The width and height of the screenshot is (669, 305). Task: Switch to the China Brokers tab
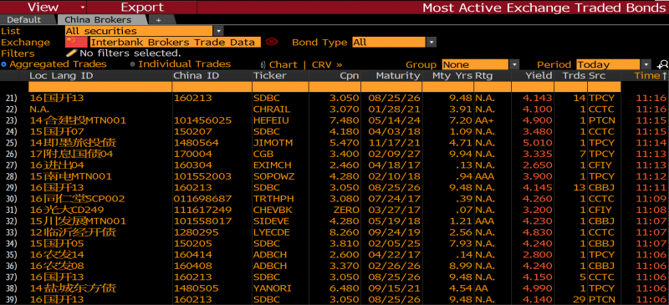pyautogui.click(x=98, y=19)
